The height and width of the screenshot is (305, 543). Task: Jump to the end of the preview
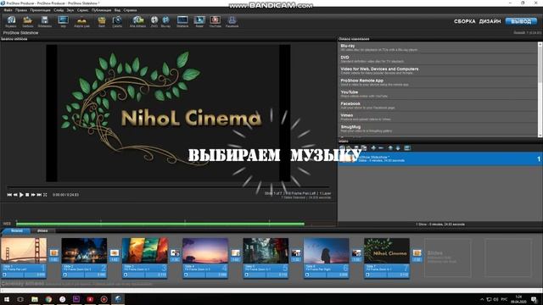tap(39, 195)
